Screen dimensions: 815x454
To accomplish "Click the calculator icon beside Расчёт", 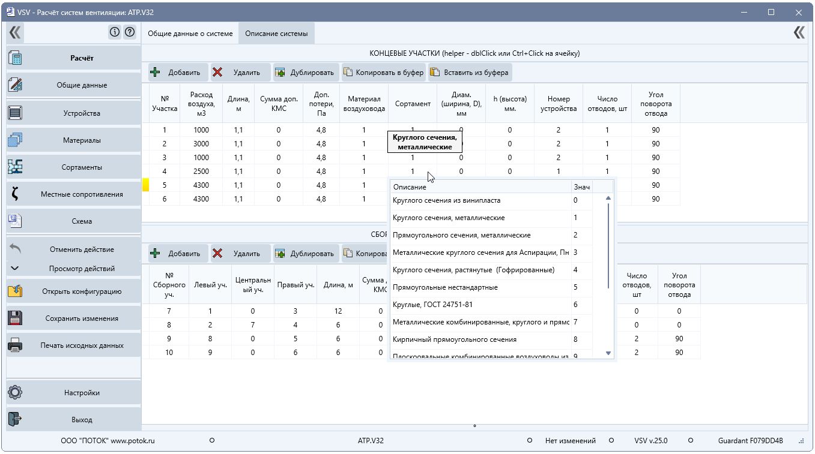I will pos(15,58).
